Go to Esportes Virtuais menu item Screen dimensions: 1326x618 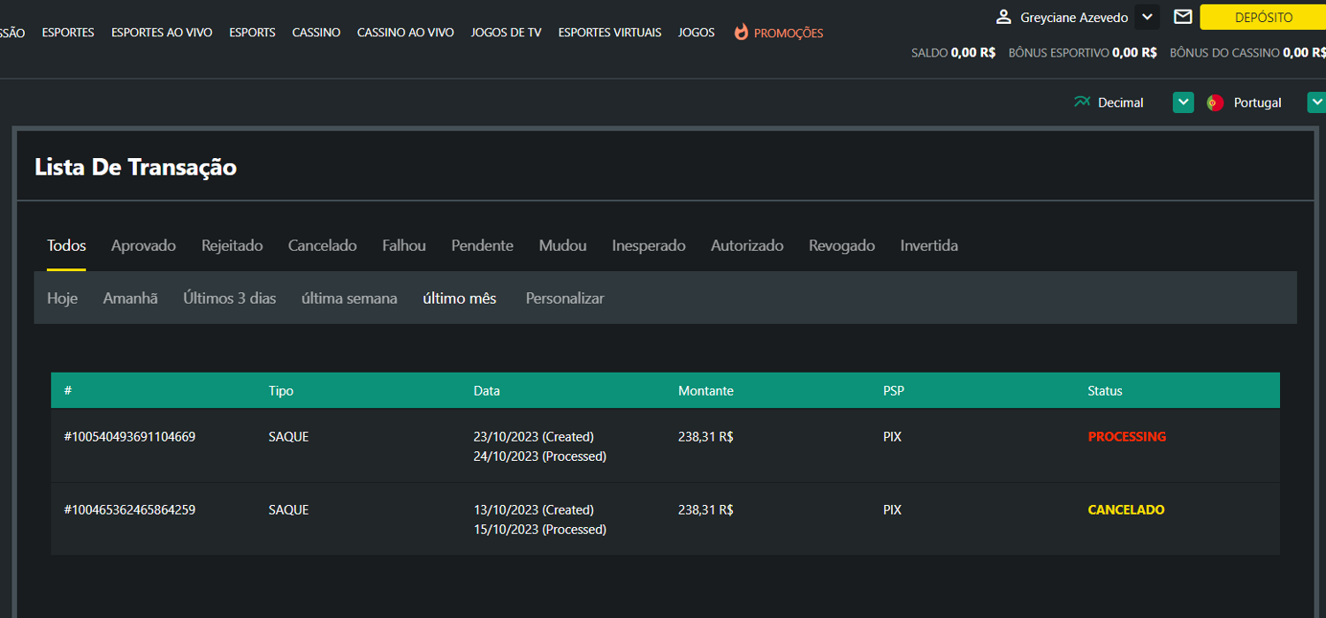click(609, 33)
